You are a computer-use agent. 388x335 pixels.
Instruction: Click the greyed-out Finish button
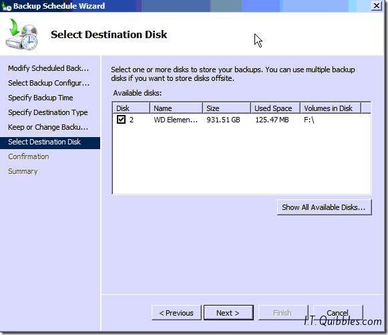tap(282, 313)
